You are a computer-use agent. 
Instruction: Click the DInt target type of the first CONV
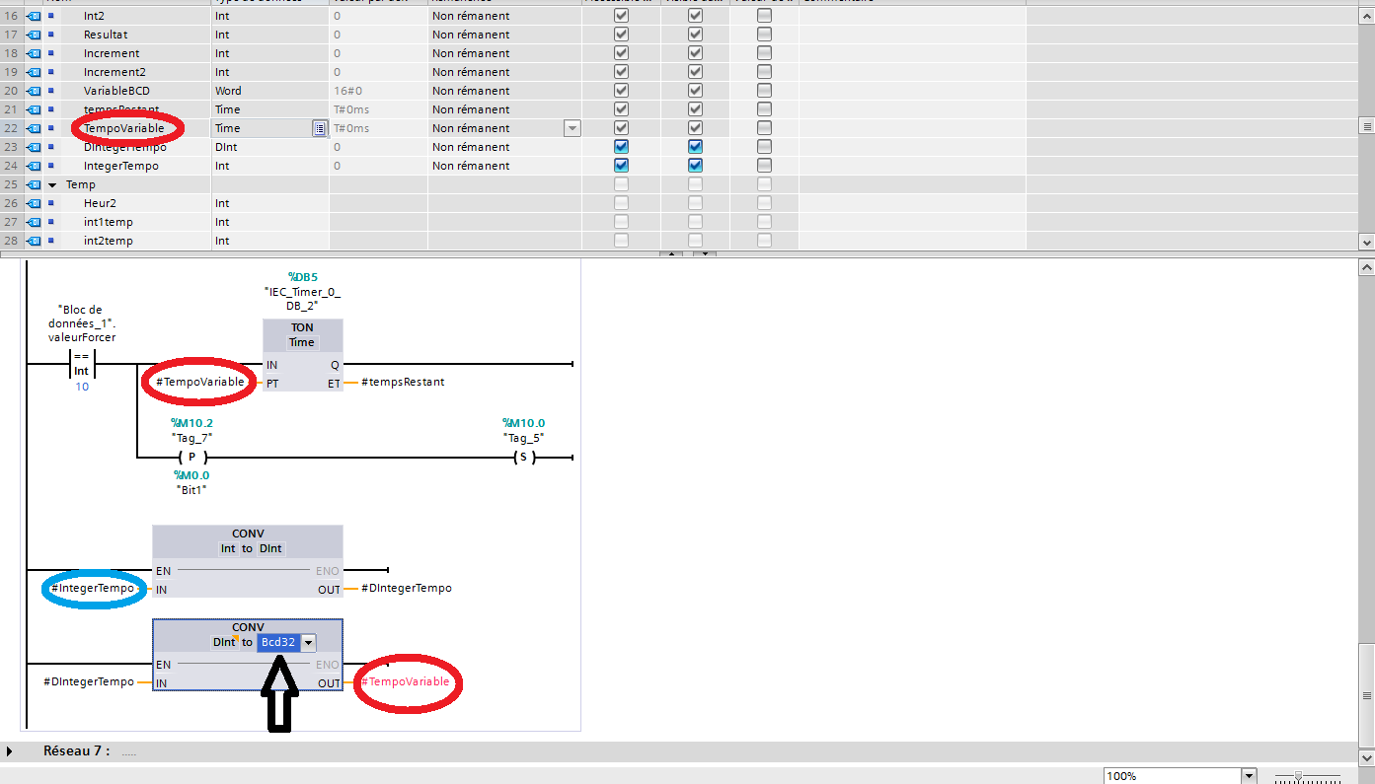[x=271, y=548]
